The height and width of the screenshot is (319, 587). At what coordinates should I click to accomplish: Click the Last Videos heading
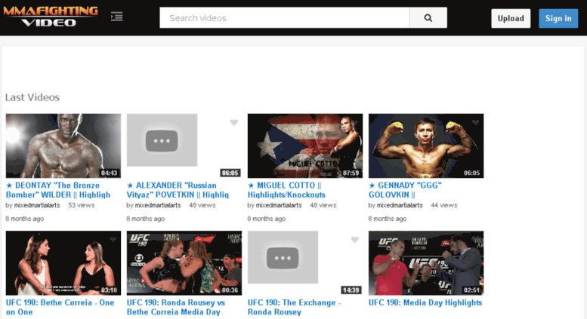[x=32, y=97]
